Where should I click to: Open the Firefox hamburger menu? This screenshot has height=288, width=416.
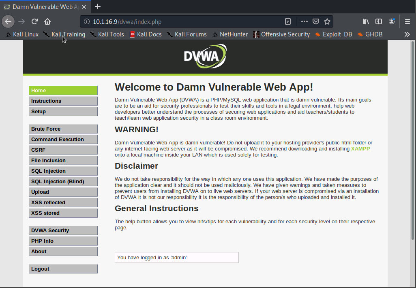coord(407,21)
